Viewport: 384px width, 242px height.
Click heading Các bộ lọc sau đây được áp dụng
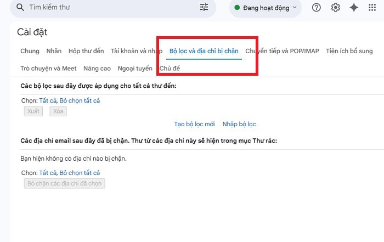tap(98, 86)
